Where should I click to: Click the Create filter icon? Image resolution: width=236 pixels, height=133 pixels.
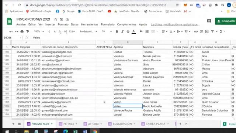point(212,31)
